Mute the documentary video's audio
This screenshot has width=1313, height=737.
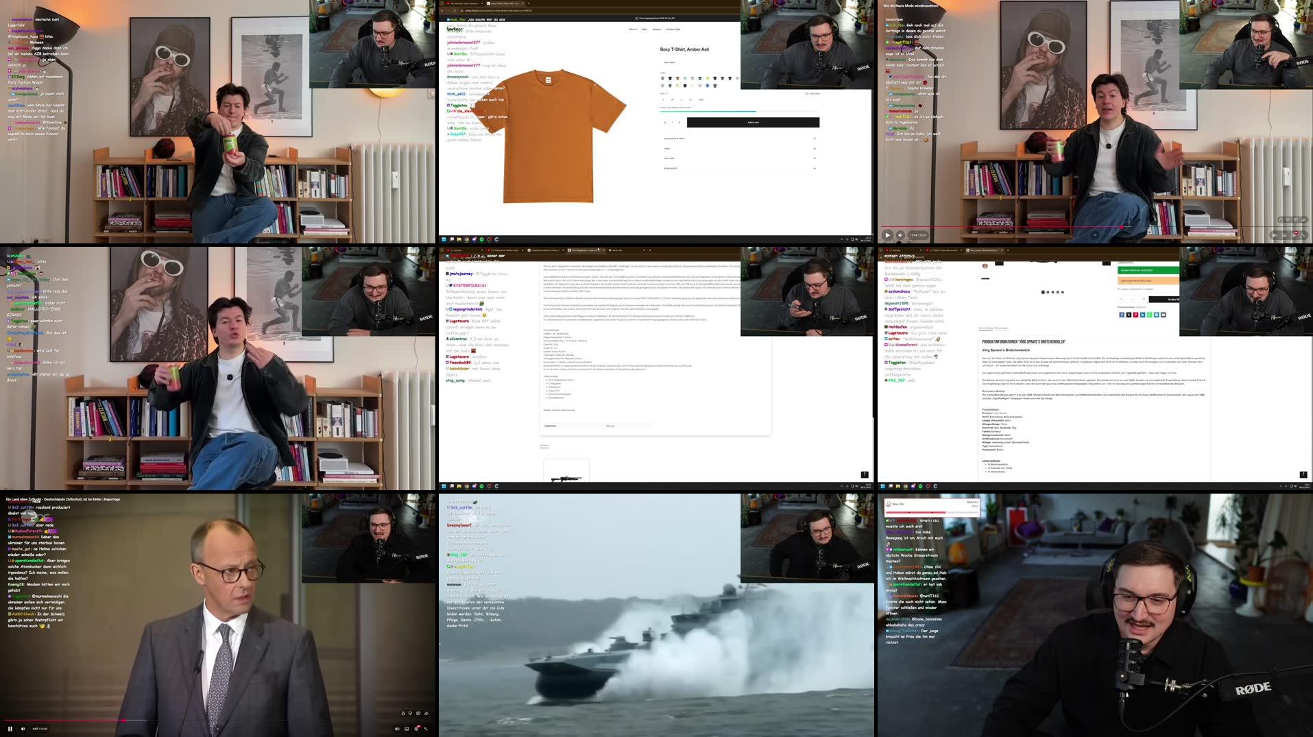coord(23,727)
